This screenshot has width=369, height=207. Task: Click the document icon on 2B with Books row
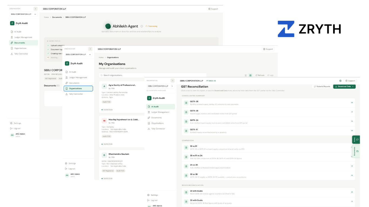186,192
